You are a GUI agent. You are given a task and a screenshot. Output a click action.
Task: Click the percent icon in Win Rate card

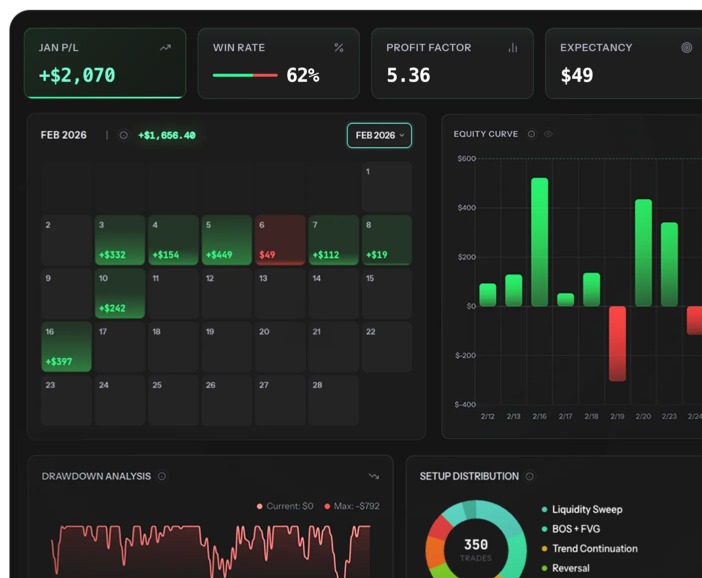[339, 48]
